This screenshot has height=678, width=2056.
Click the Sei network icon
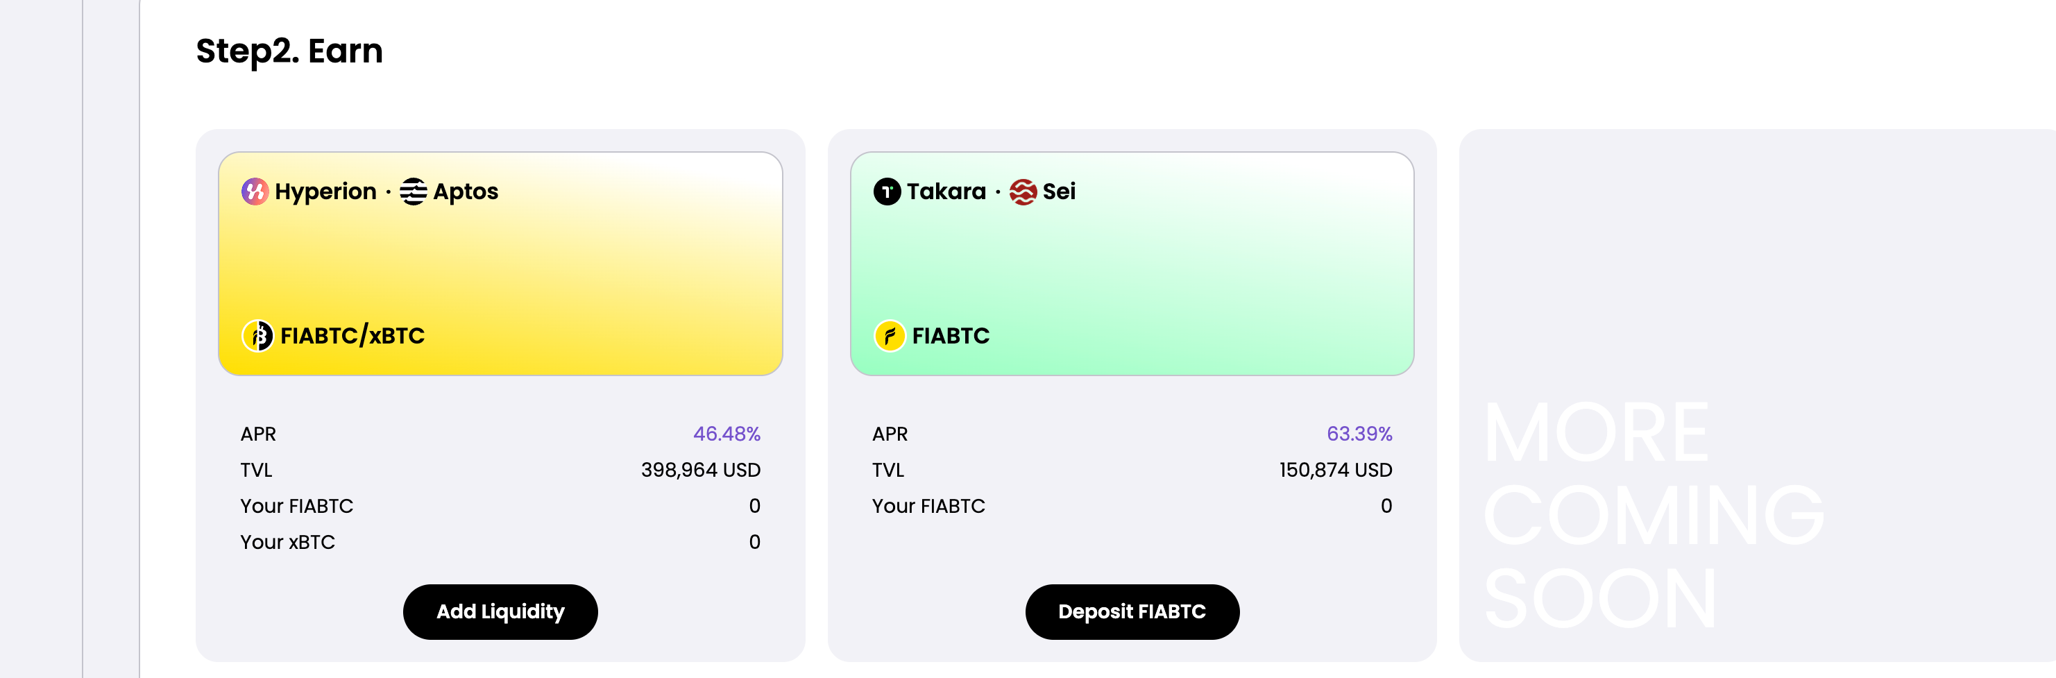(1022, 192)
